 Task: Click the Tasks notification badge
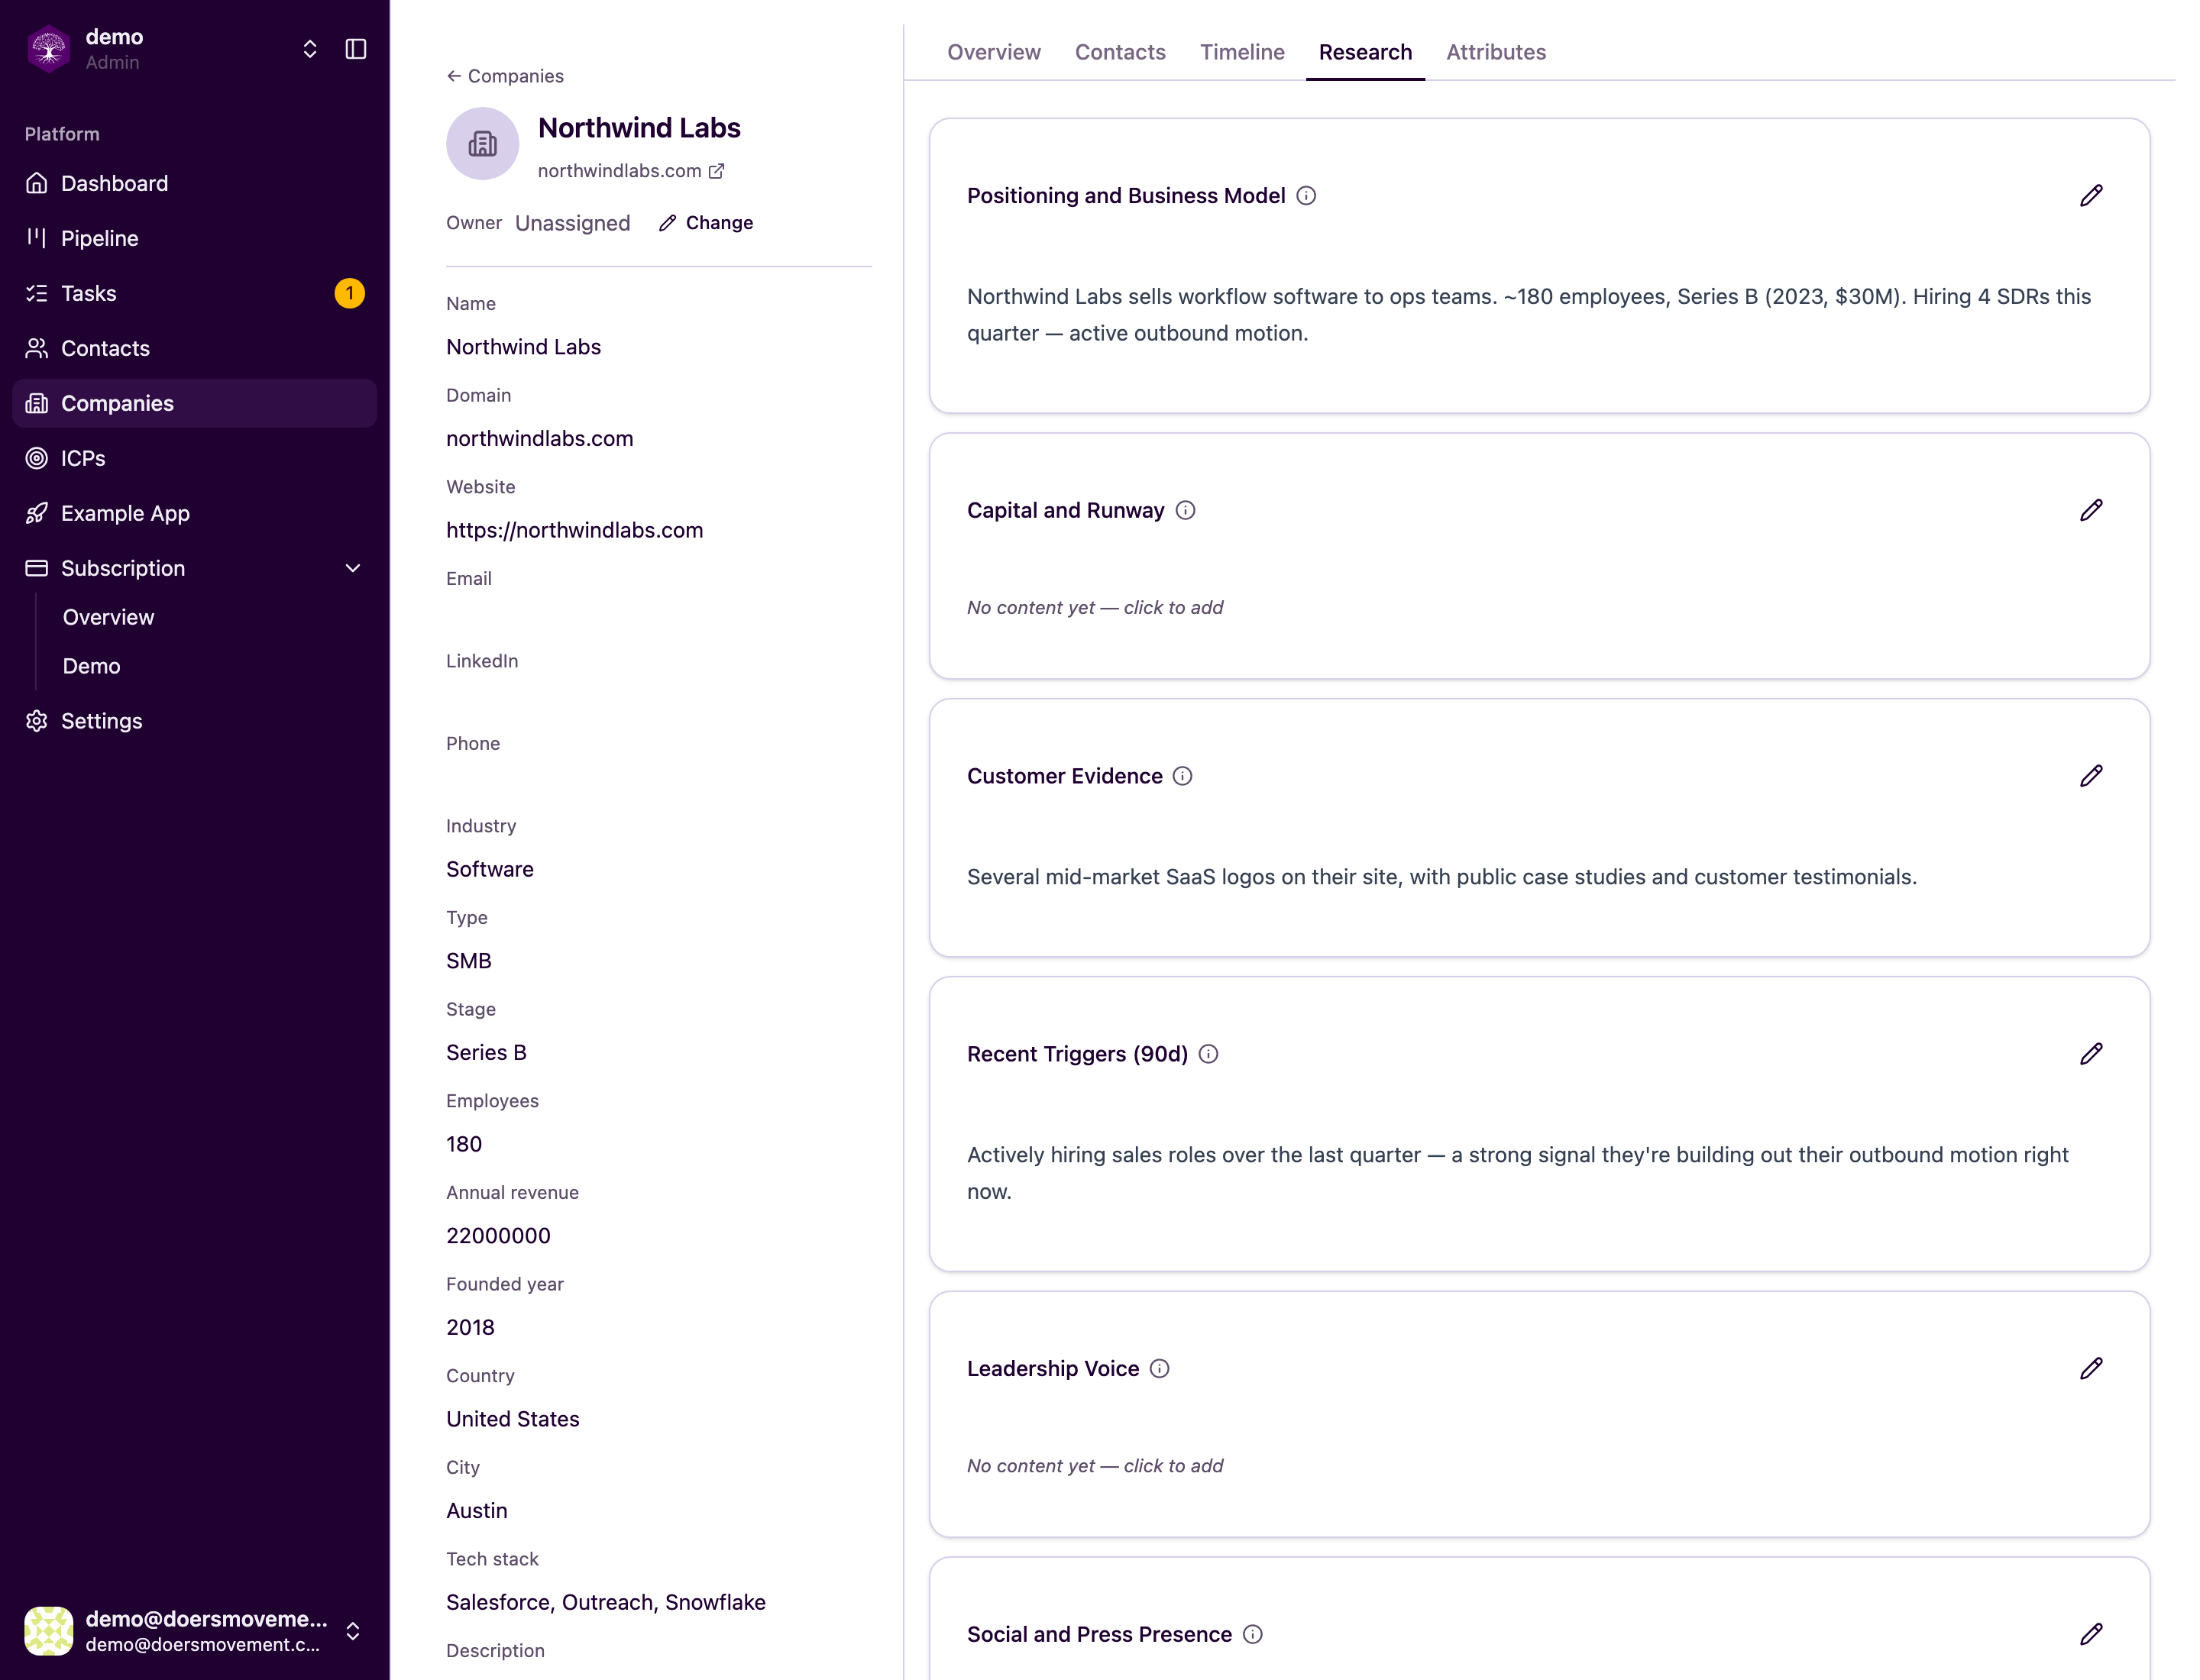[x=349, y=293]
